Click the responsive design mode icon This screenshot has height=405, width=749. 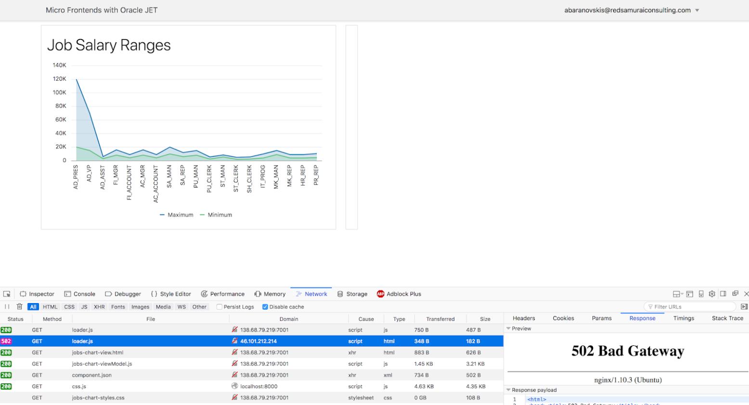(701, 294)
